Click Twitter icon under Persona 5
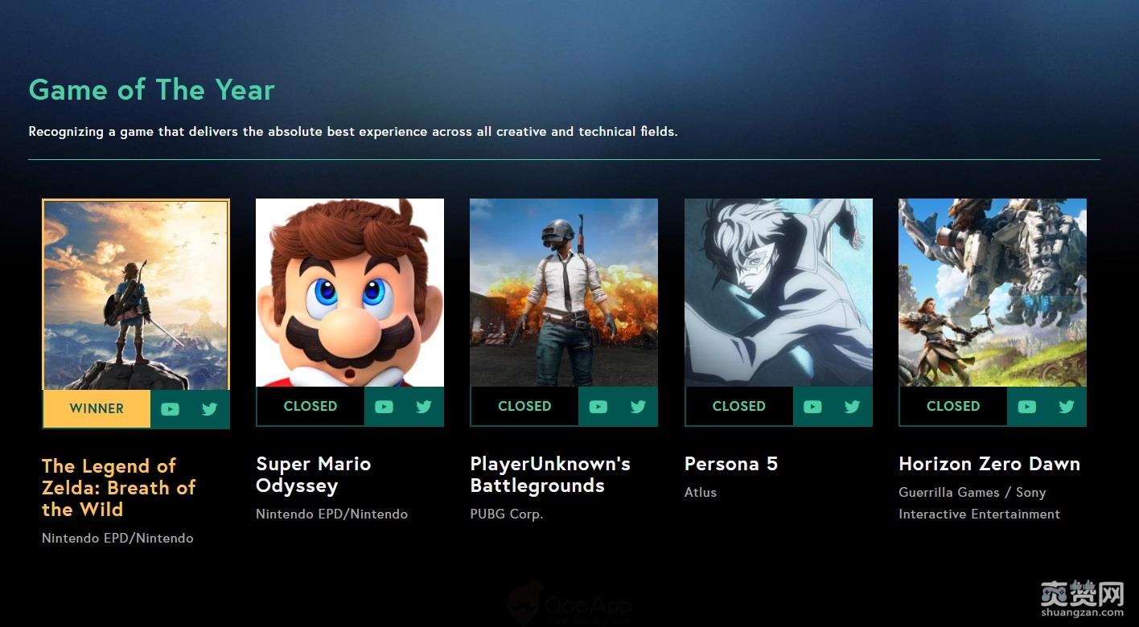This screenshot has width=1139, height=627. [x=853, y=407]
